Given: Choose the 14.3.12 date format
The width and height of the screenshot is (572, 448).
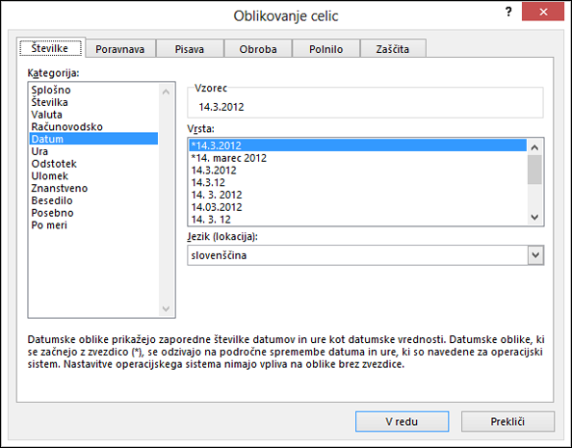Looking at the screenshot, I should point(358,182).
